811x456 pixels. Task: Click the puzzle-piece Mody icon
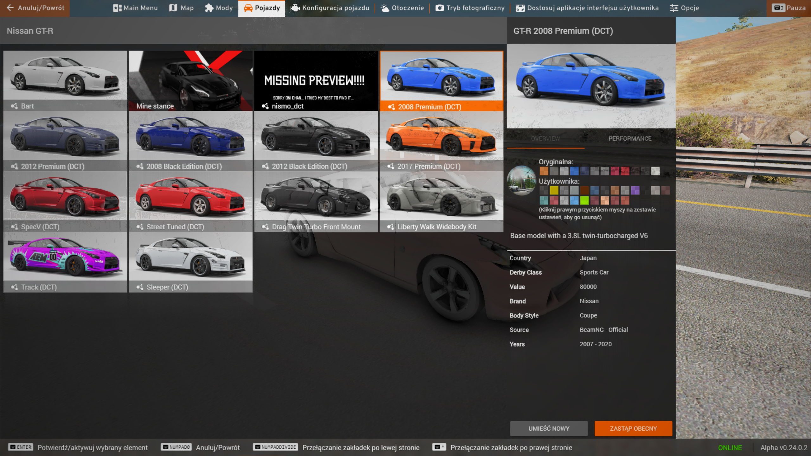tap(209, 8)
